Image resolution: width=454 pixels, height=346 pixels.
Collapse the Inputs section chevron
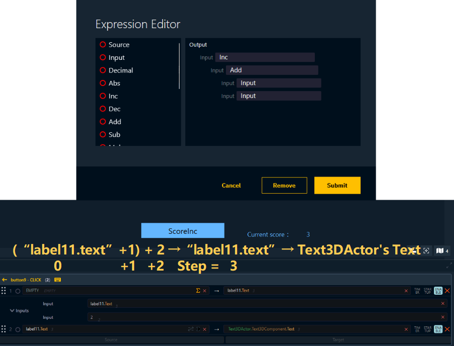click(13, 311)
